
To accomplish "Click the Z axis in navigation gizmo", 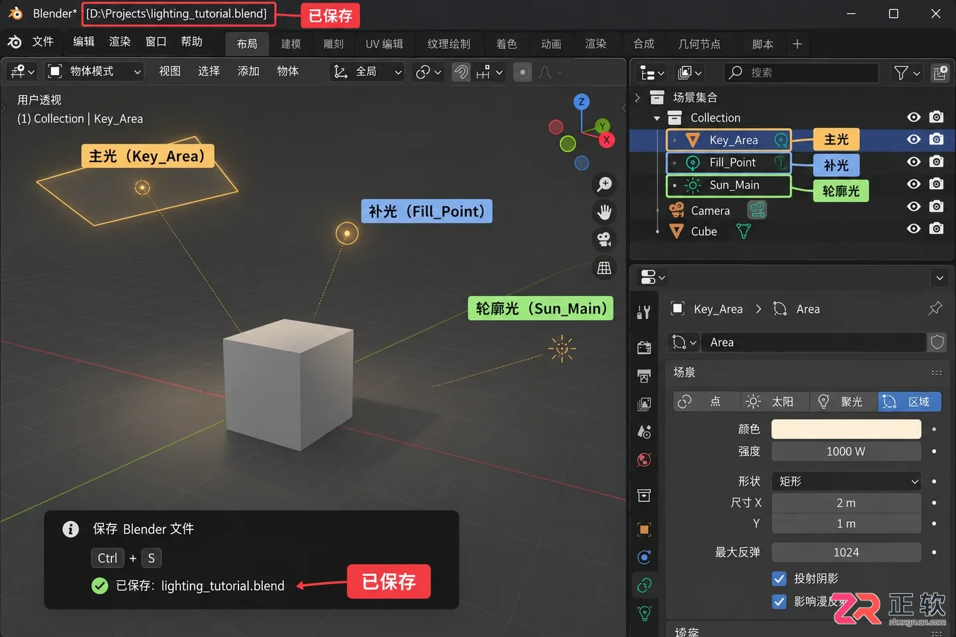I will (x=582, y=102).
